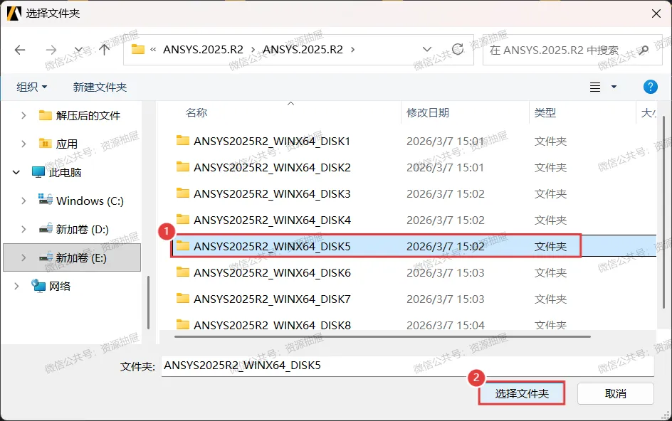Click the first ANSYS.2025.R2 breadcrumb
The width and height of the screenshot is (672, 421).
coord(203,50)
